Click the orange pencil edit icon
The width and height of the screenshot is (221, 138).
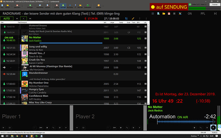[x=133, y=19]
